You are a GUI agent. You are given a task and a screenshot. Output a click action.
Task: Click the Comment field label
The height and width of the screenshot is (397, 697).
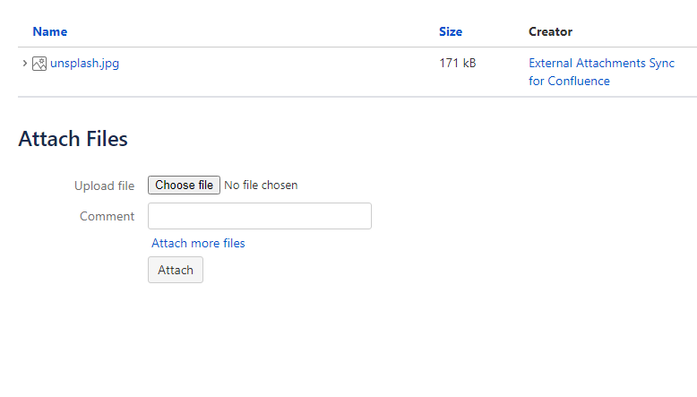[107, 216]
